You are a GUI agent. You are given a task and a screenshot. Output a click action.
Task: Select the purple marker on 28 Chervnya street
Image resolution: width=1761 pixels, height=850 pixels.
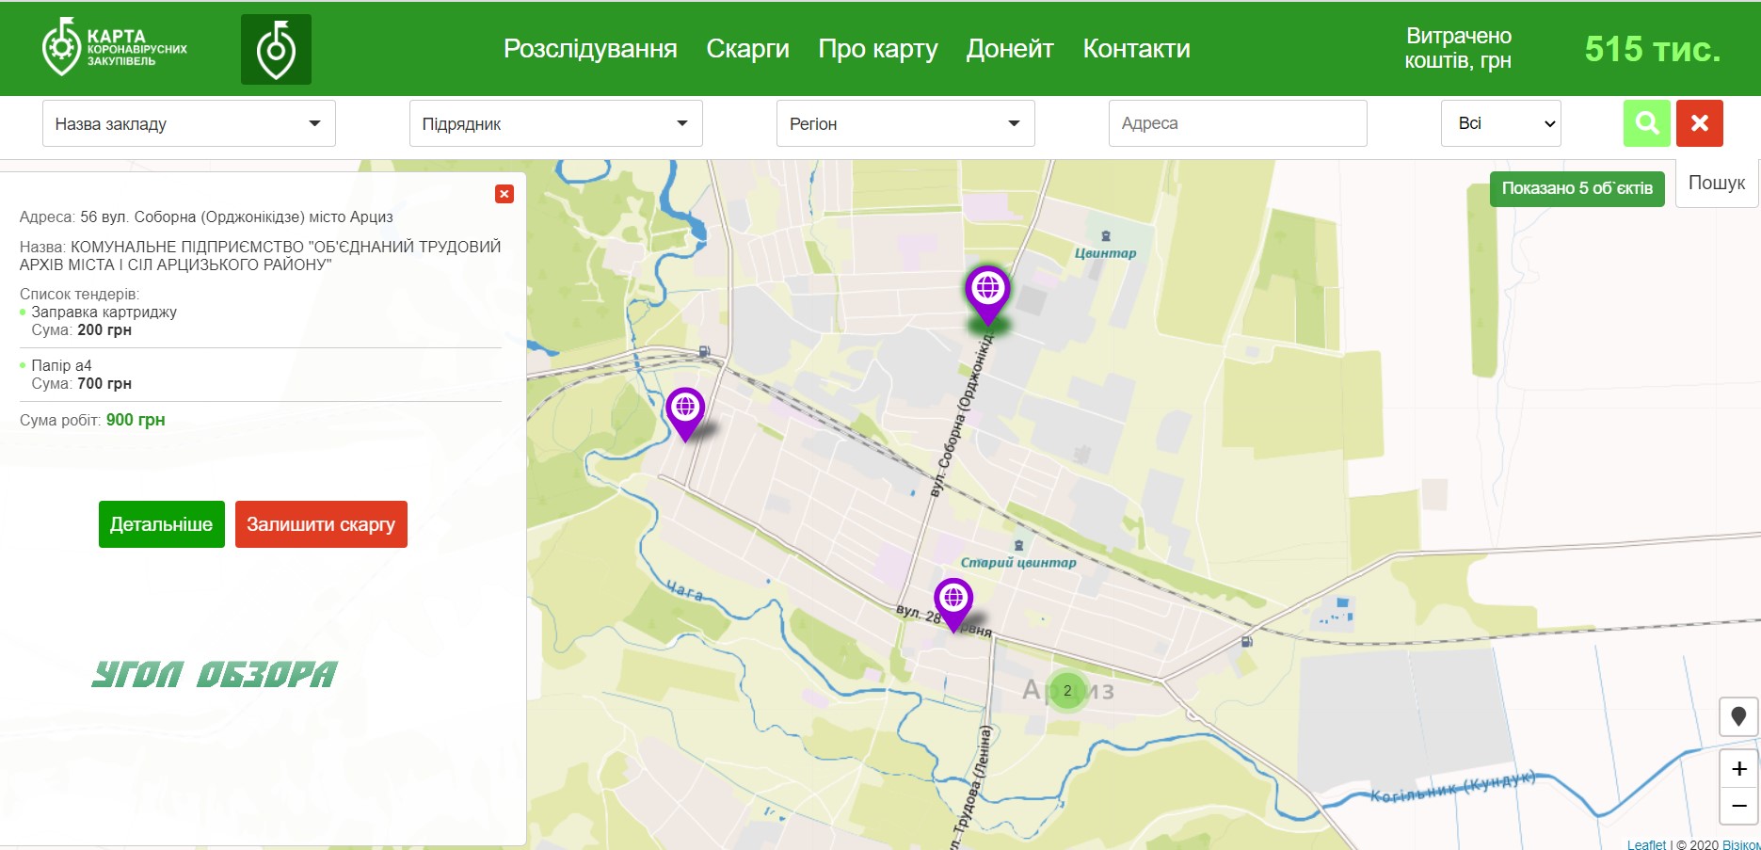click(x=953, y=601)
